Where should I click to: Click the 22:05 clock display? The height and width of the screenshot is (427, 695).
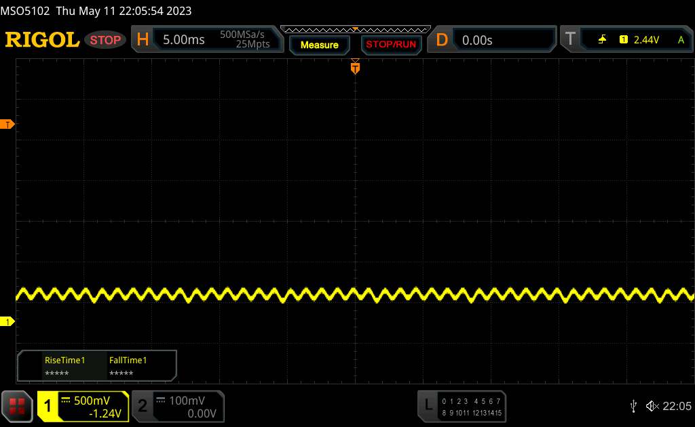[x=677, y=406]
